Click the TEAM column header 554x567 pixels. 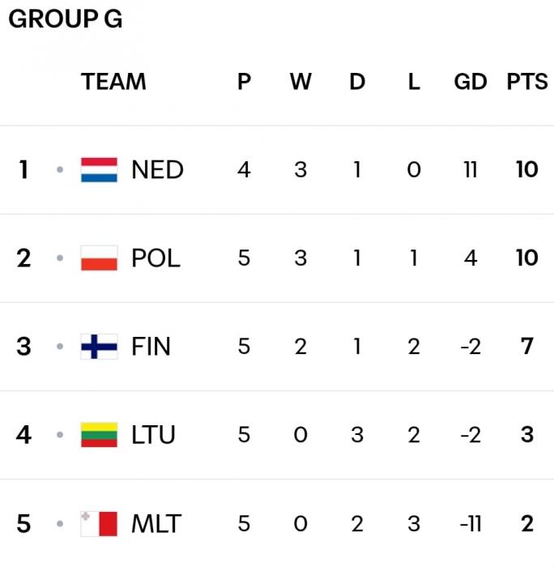(113, 82)
